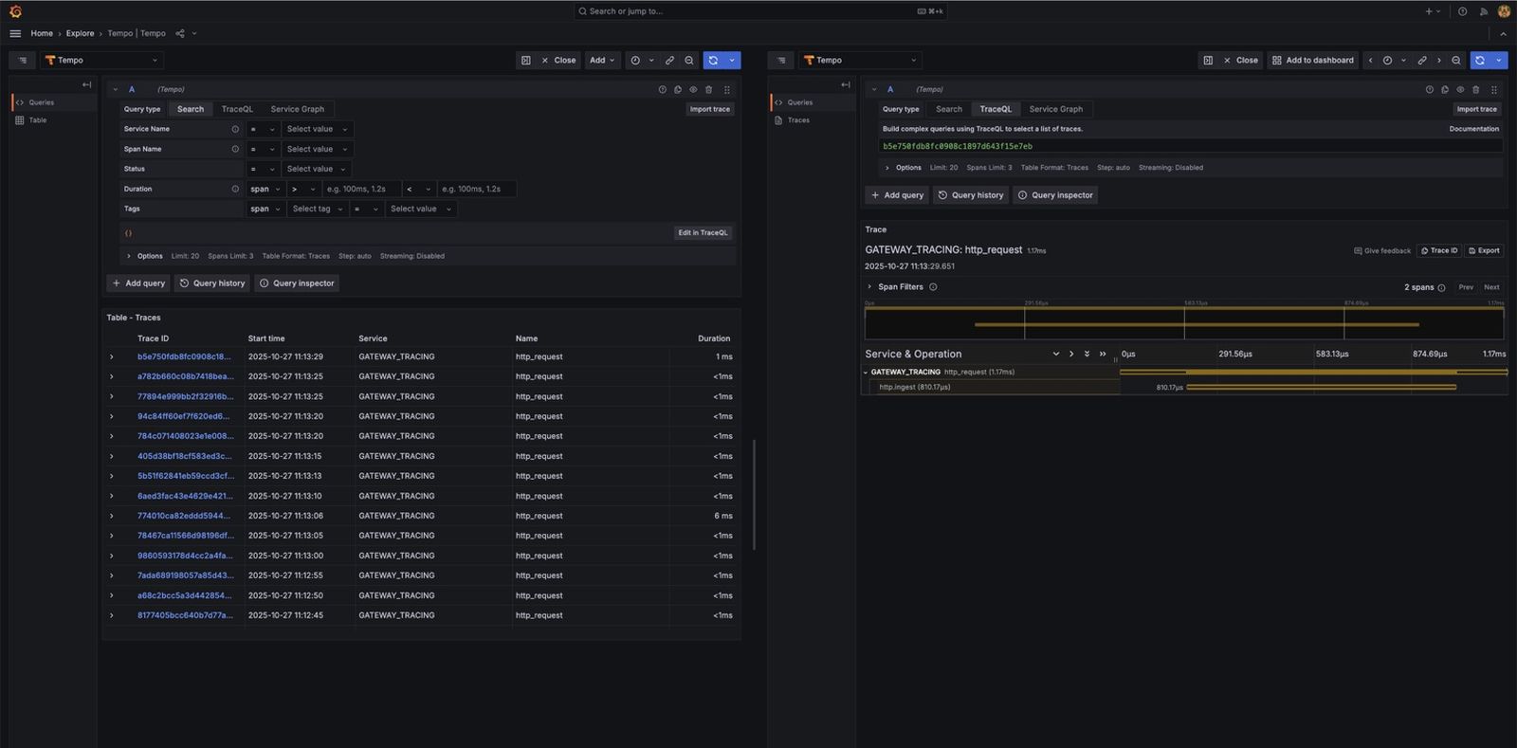Image resolution: width=1517 pixels, height=748 pixels.
Task: Open Tags Select tag dropdown
Action: (x=317, y=209)
